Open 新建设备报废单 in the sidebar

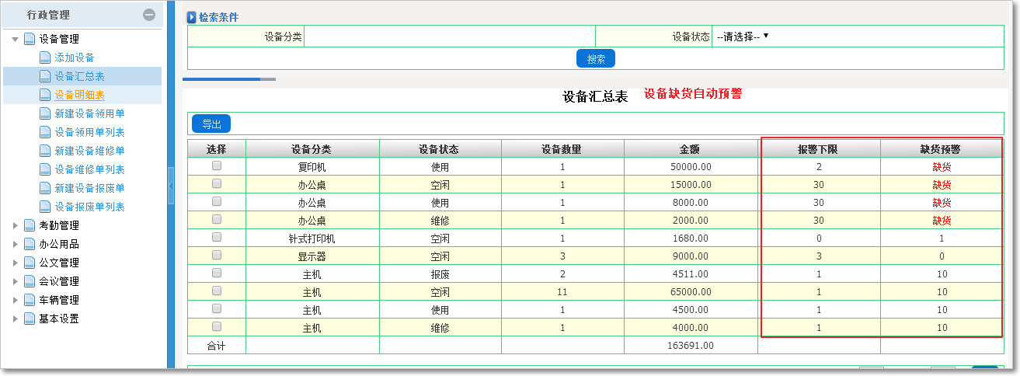(89, 188)
